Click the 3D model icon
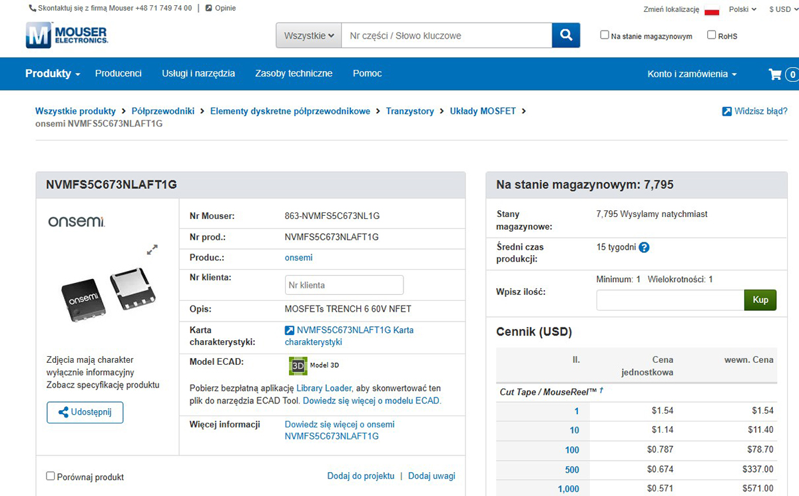Screen dimensions: 799x496 pyautogui.click(x=298, y=366)
